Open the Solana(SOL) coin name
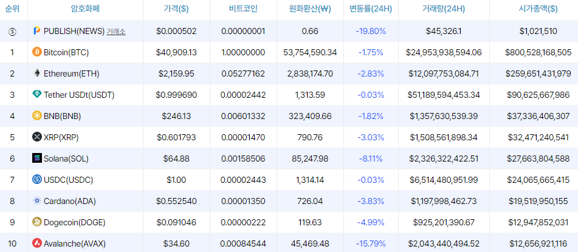Screen dimensions: 578x252 (66, 158)
